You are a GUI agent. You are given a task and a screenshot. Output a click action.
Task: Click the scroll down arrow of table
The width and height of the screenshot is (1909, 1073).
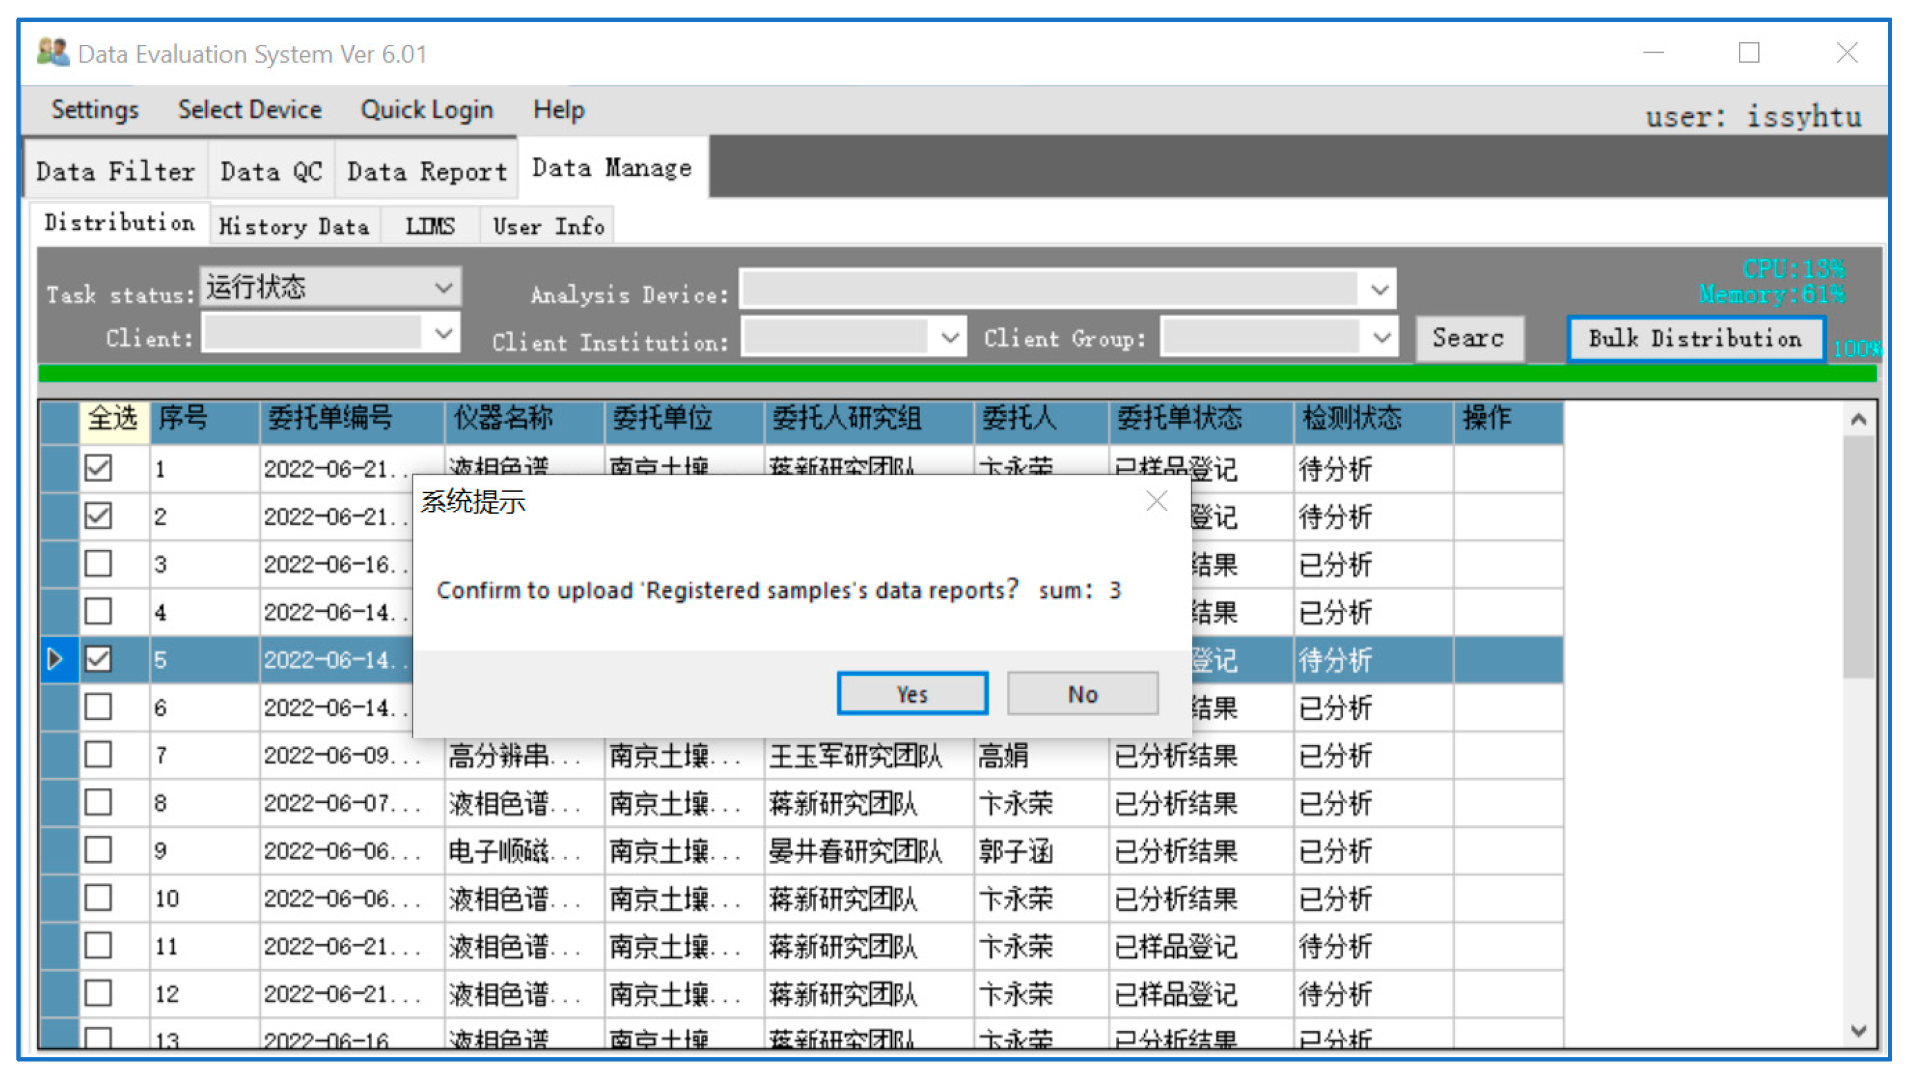[x=1858, y=1030]
